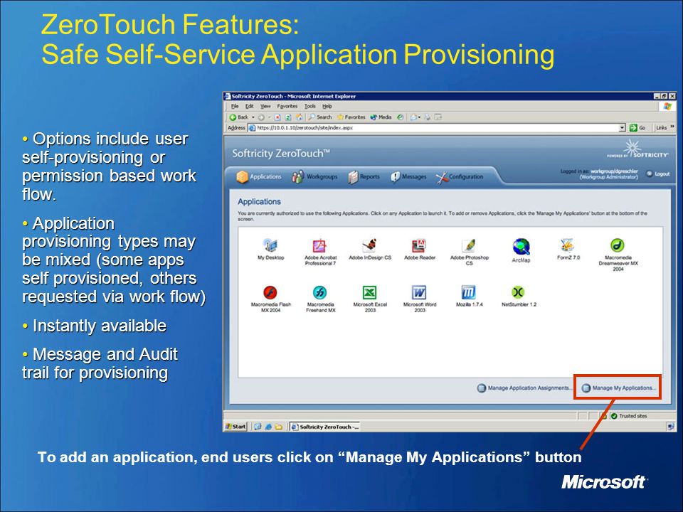683x512 pixels.
Task: Click Manage Application Assignments button
Action: [x=524, y=388]
